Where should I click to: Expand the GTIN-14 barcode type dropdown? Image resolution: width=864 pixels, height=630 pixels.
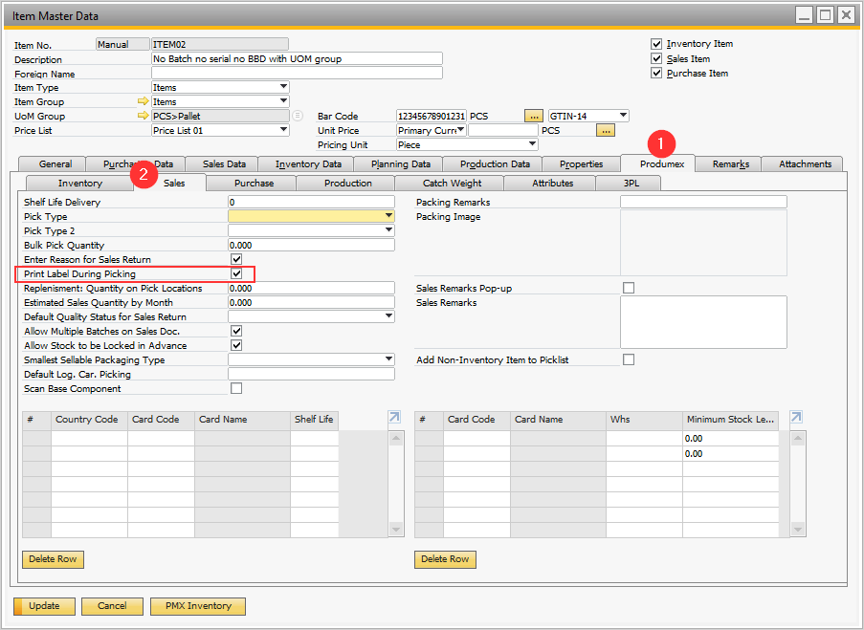tap(623, 116)
